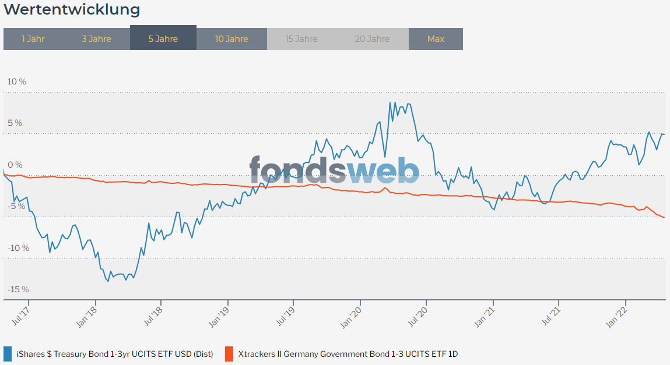Click the blue iShares legend color swatch
Image resolution: width=670 pixels, height=365 pixels.
coord(8,354)
